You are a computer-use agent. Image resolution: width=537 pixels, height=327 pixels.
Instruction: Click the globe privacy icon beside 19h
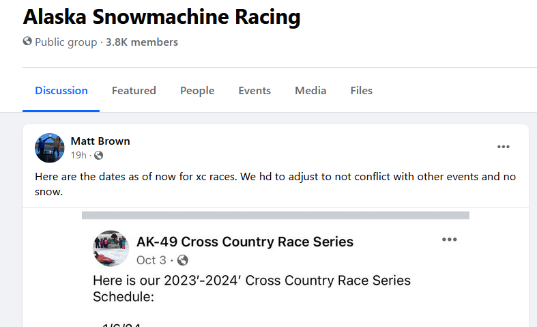point(99,156)
